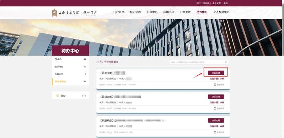Click the 共 45 个待办理事项 summary text
The height and width of the screenshot is (138, 284).
pyautogui.click(x=107, y=62)
